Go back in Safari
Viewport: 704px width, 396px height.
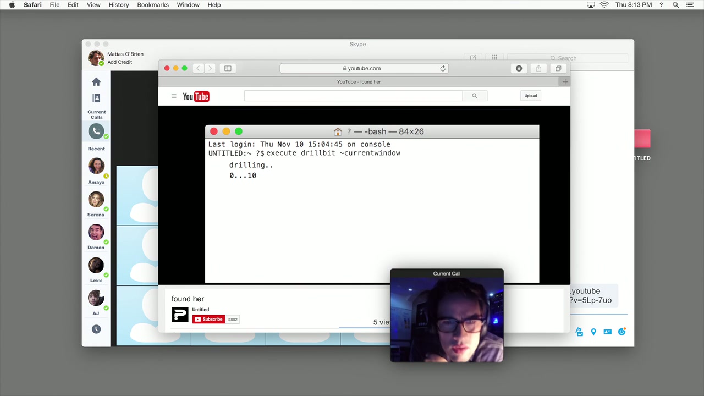pyautogui.click(x=198, y=68)
